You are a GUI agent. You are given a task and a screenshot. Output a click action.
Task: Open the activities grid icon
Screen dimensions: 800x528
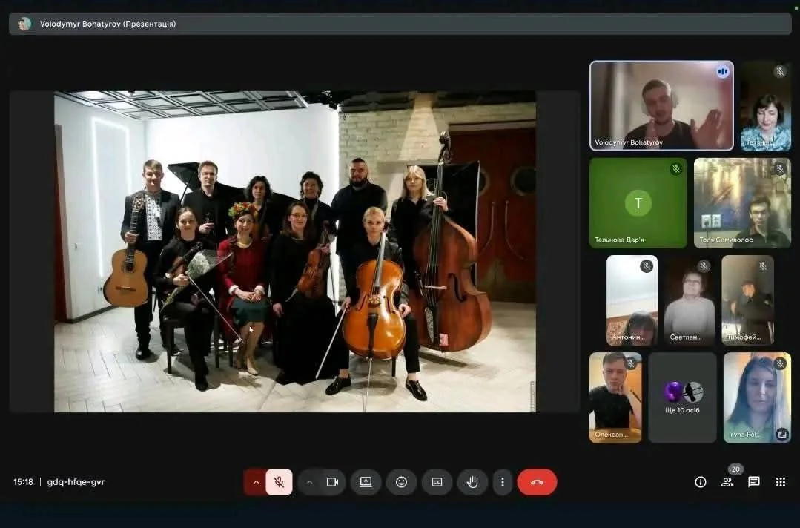(x=780, y=482)
